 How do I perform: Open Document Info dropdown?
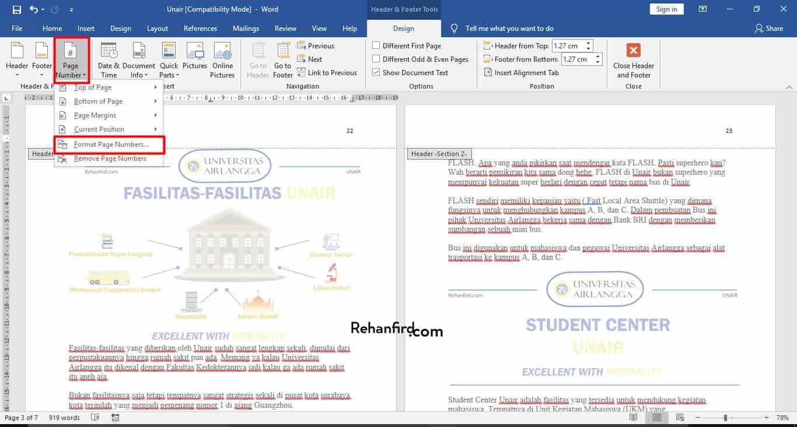coord(139,61)
